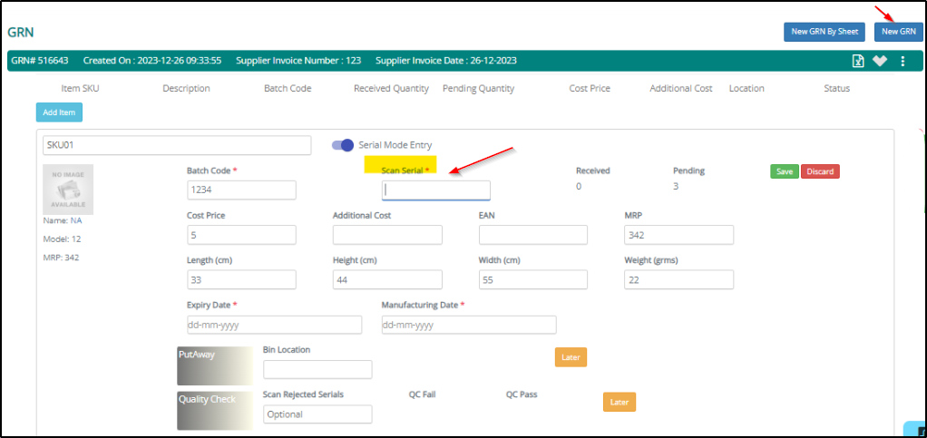Click New GRN By Sheet button
The height and width of the screenshot is (438, 927).
tap(824, 32)
